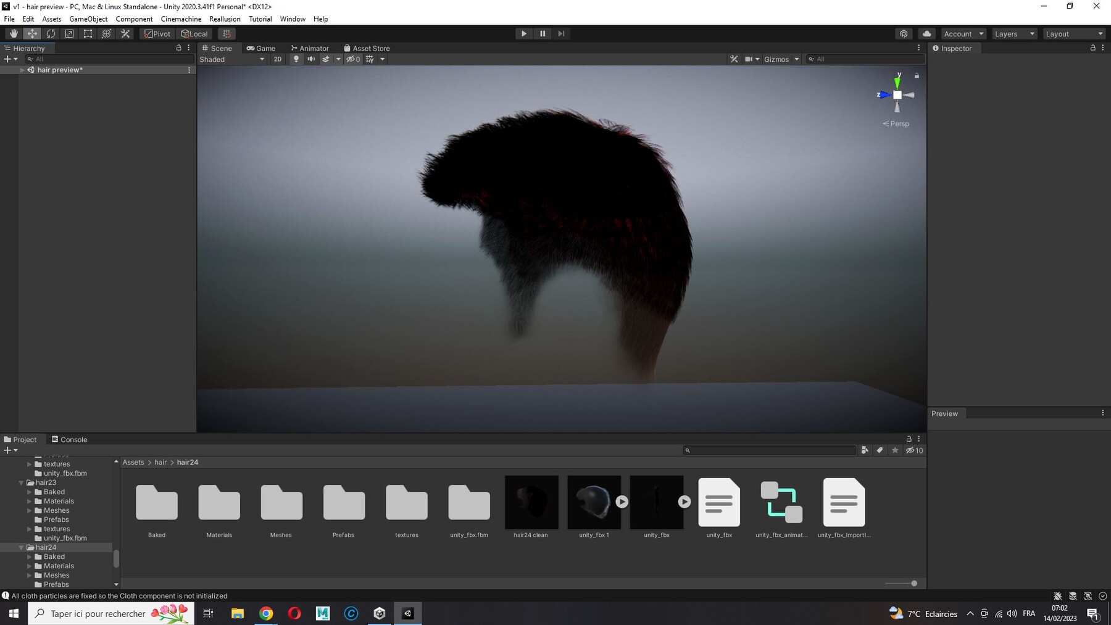1111x625 pixels.
Task: Toggle scene effects like skybox and fog
Action: [326, 59]
